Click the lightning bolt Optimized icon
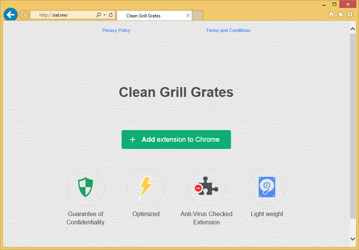Screen dimensions: 359x250 [x=146, y=187]
